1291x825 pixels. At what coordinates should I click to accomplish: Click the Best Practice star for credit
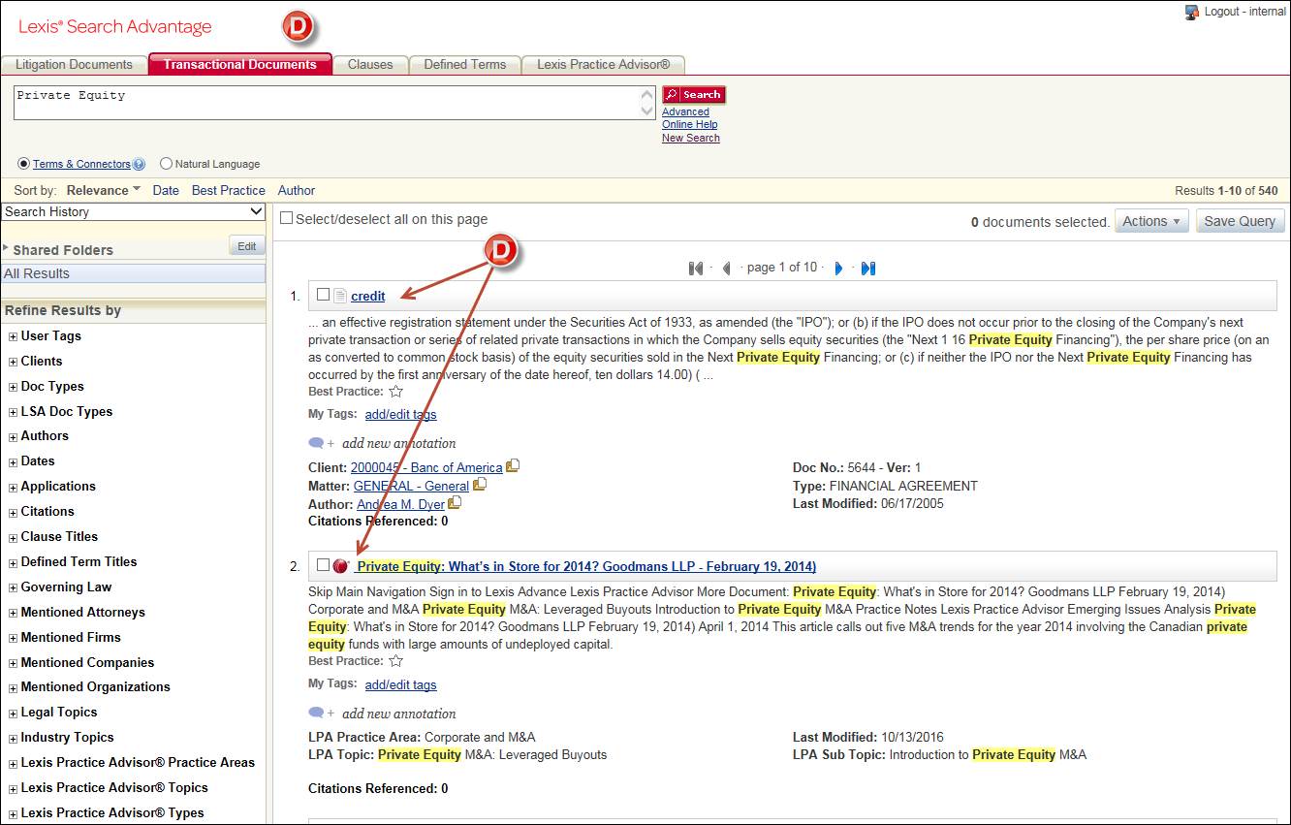click(395, 392)
